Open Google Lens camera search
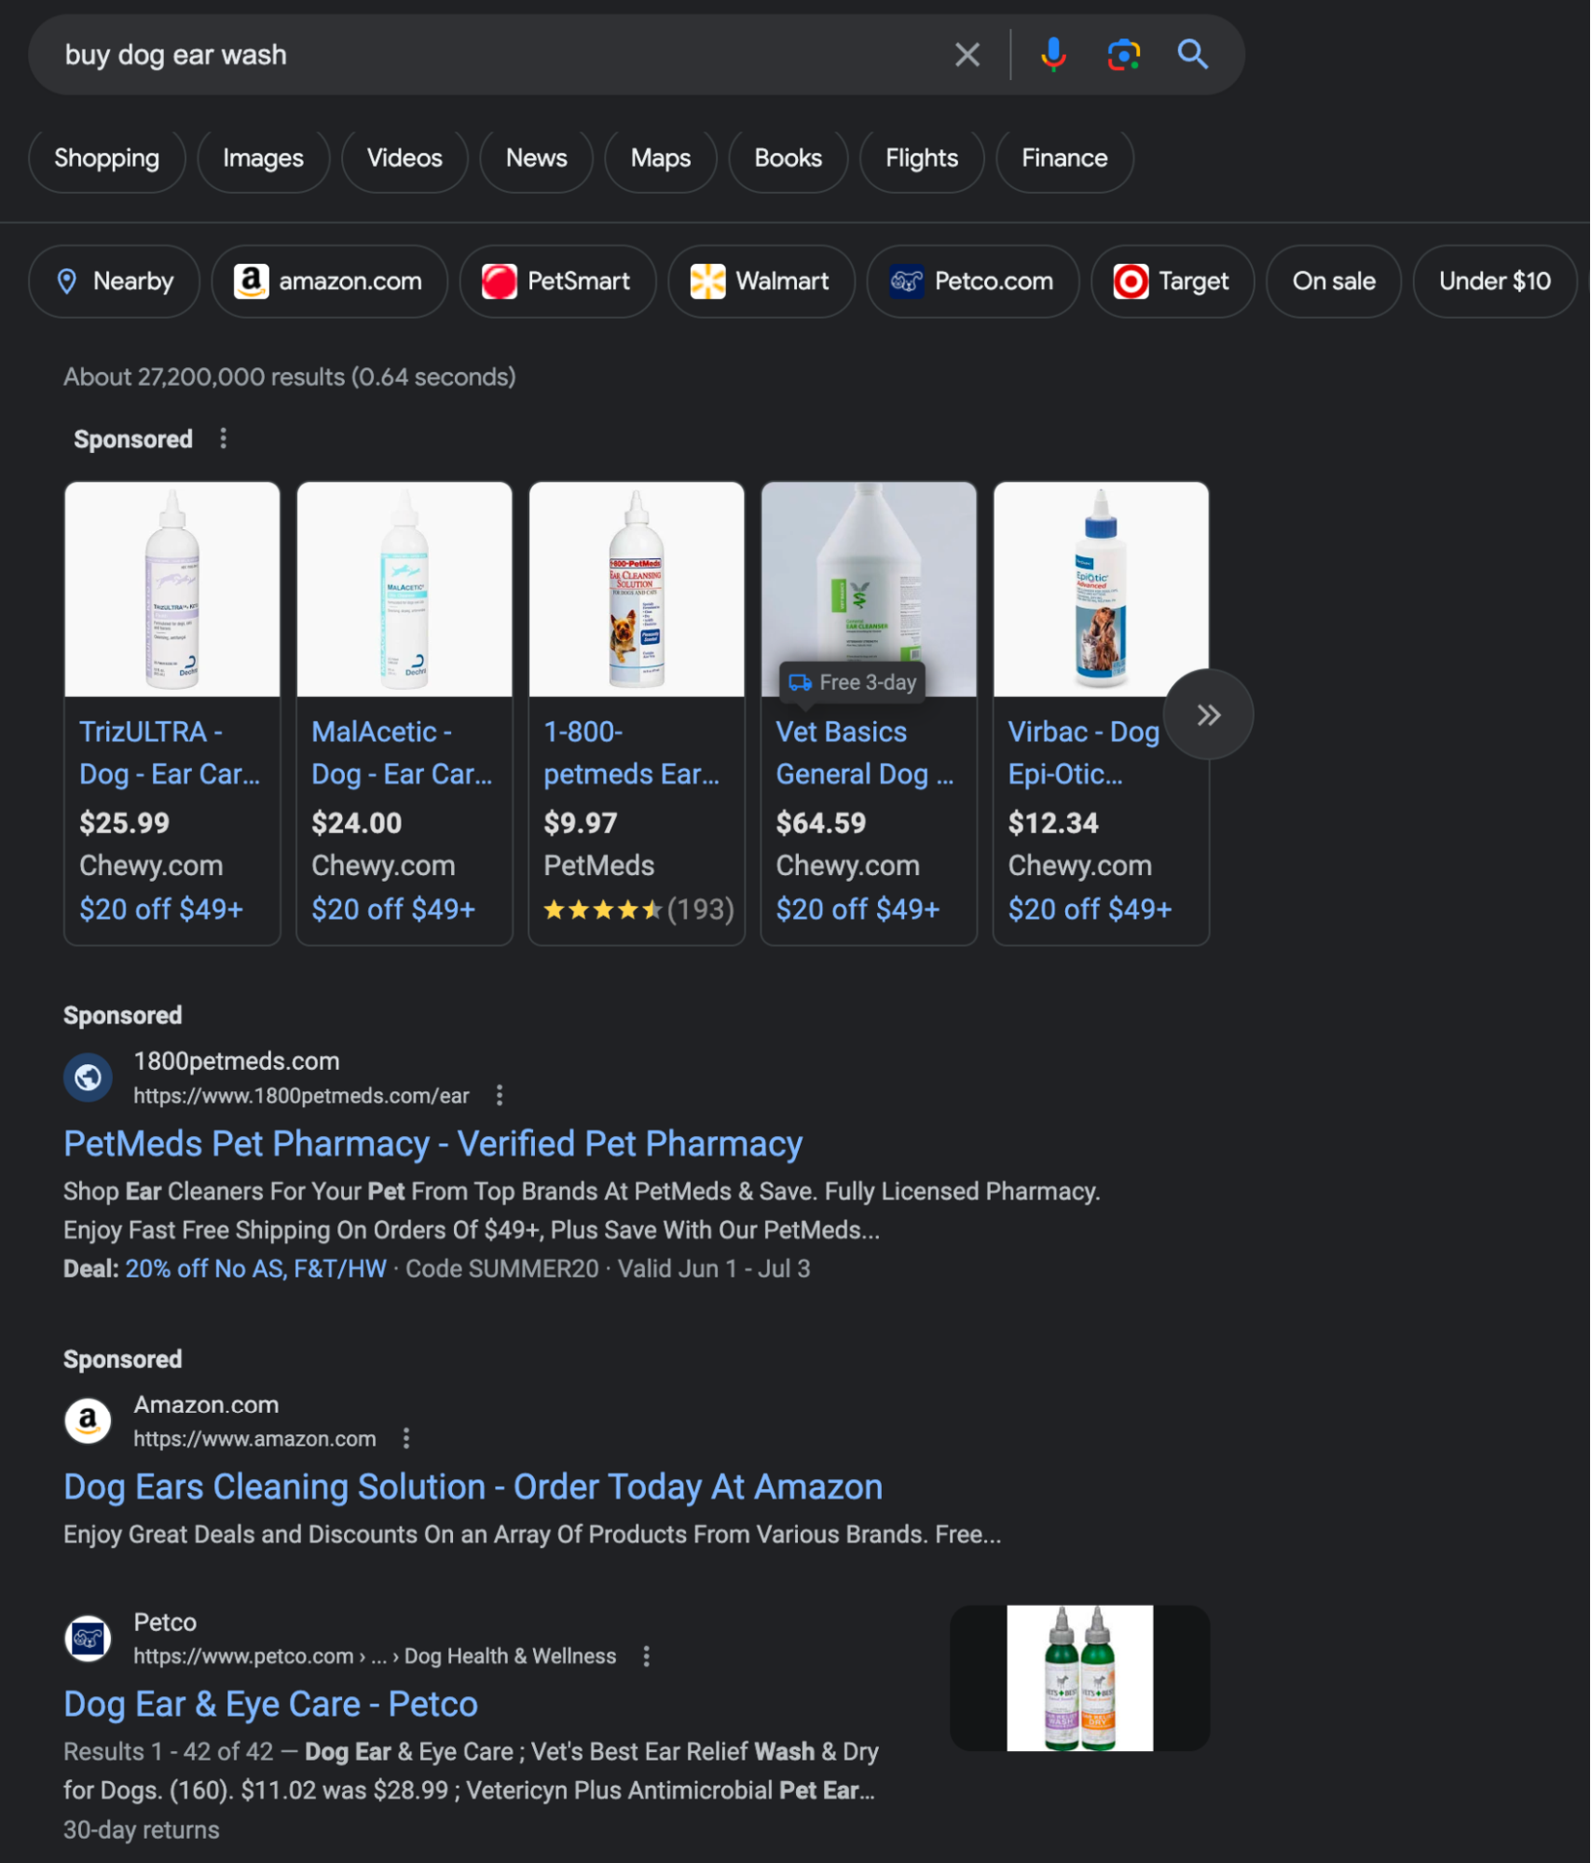Screen dimensions: 1591x1863 pyautogui.click(x=1123, y=54)
